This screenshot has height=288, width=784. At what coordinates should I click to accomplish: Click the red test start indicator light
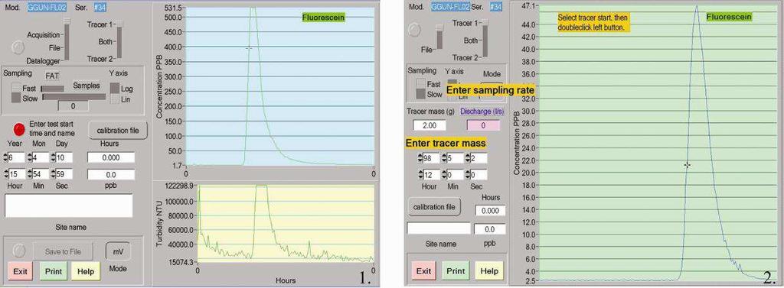click(x=19, y=130)
